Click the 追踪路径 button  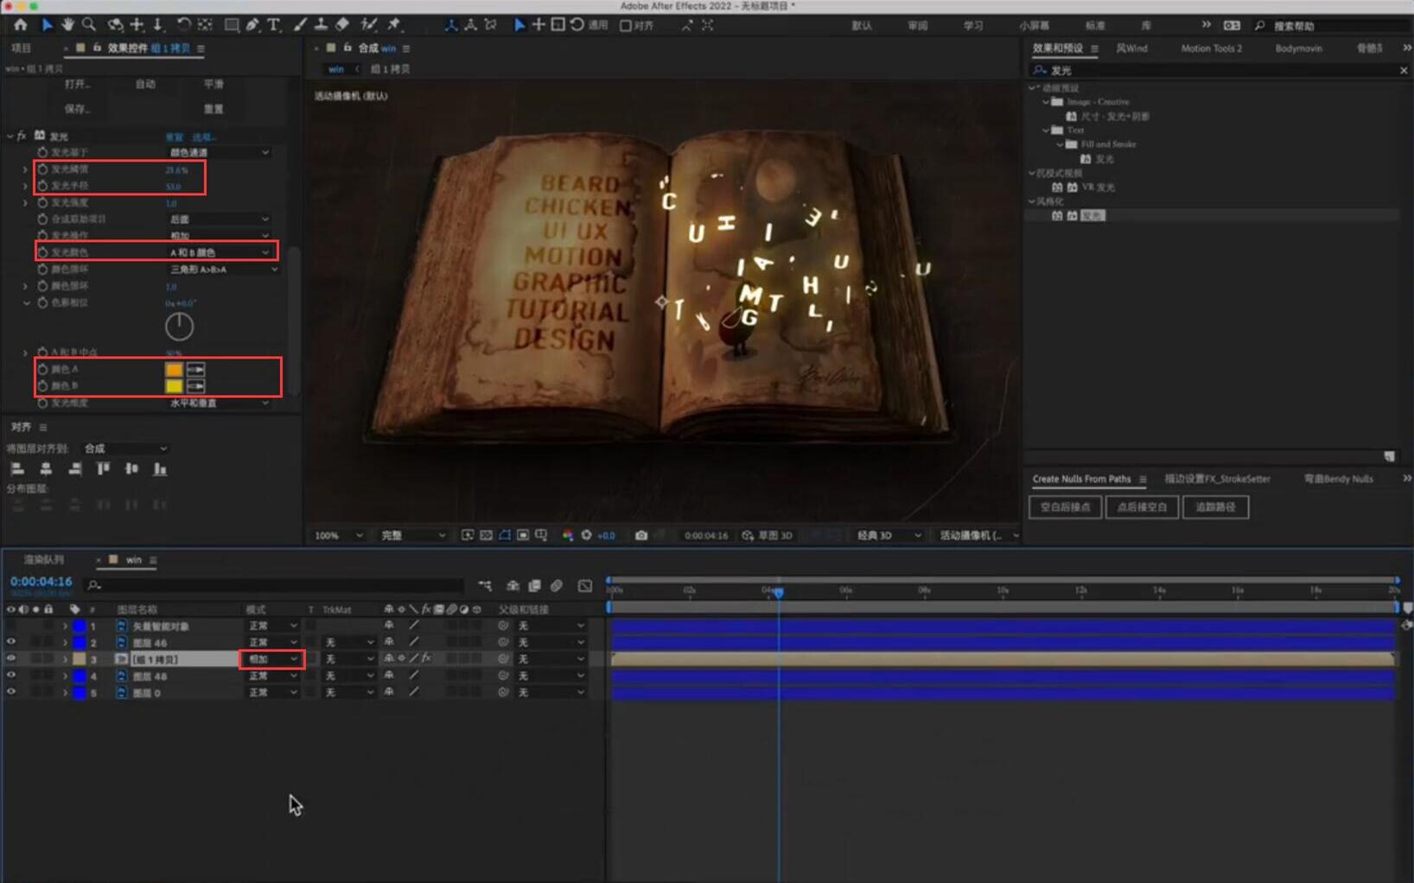pos(1215,507)
